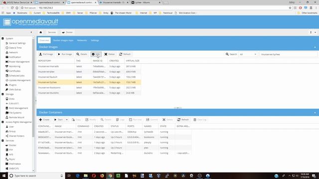Viewport: 319px width, 179px height.
Task: Open Plugins page
Action: coord(12,85)
